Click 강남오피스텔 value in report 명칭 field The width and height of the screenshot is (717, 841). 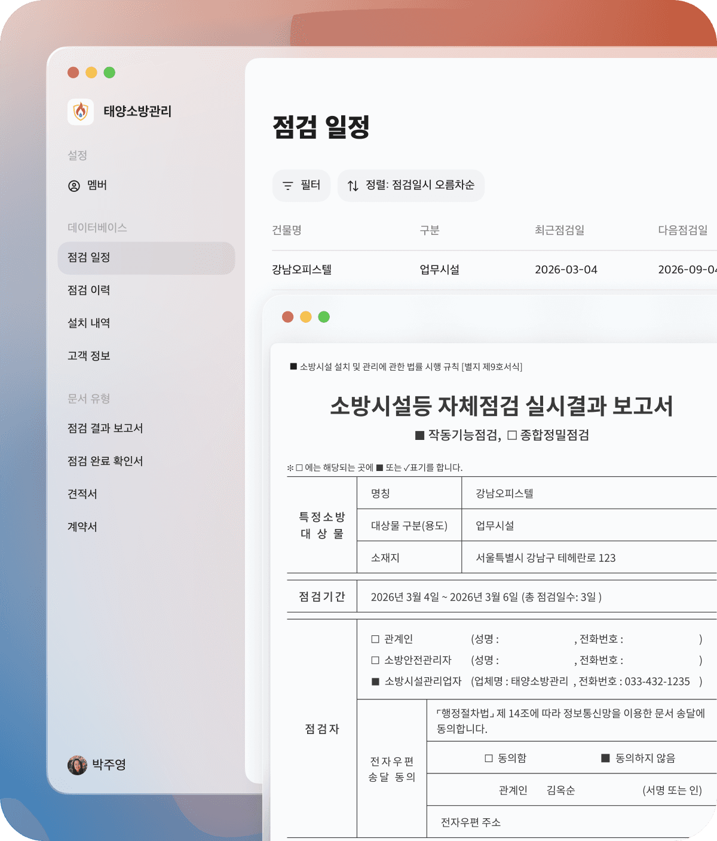504,494
